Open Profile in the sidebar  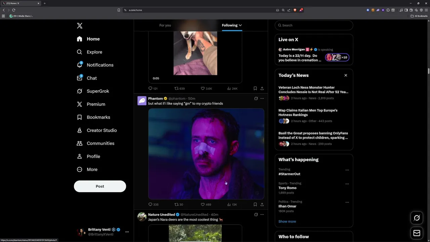click(89, 156)
